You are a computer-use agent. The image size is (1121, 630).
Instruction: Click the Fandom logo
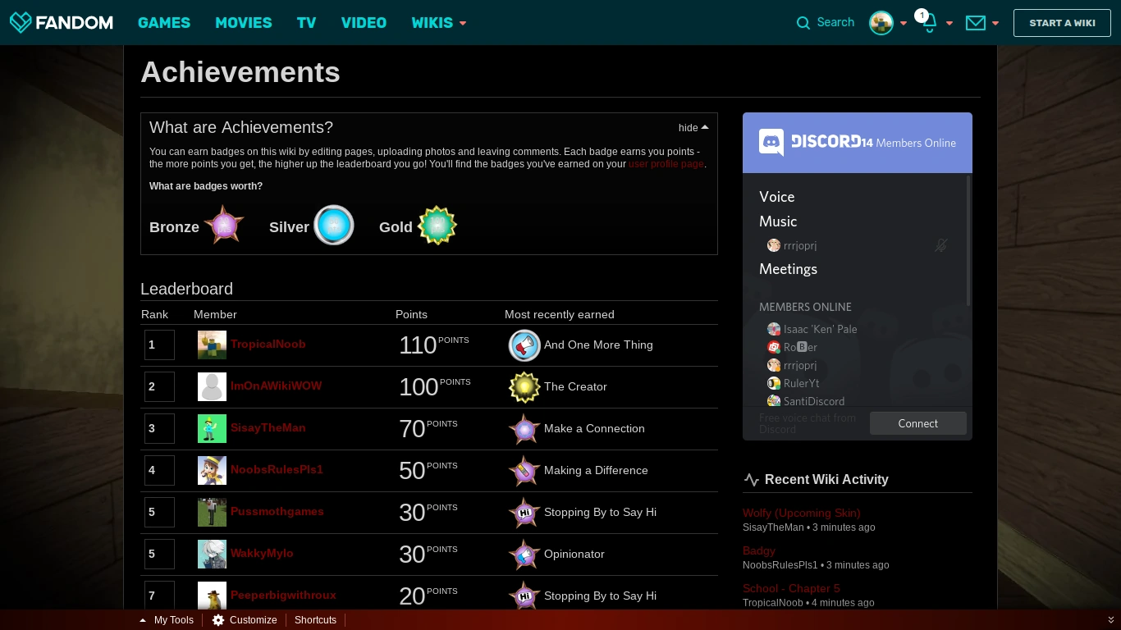[x=62, y=22]
